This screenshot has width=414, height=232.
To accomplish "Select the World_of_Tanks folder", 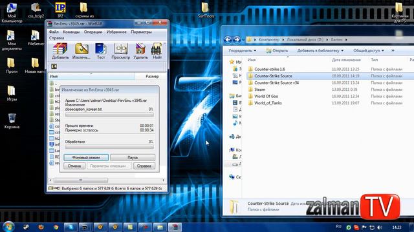I will click(268, 103).
